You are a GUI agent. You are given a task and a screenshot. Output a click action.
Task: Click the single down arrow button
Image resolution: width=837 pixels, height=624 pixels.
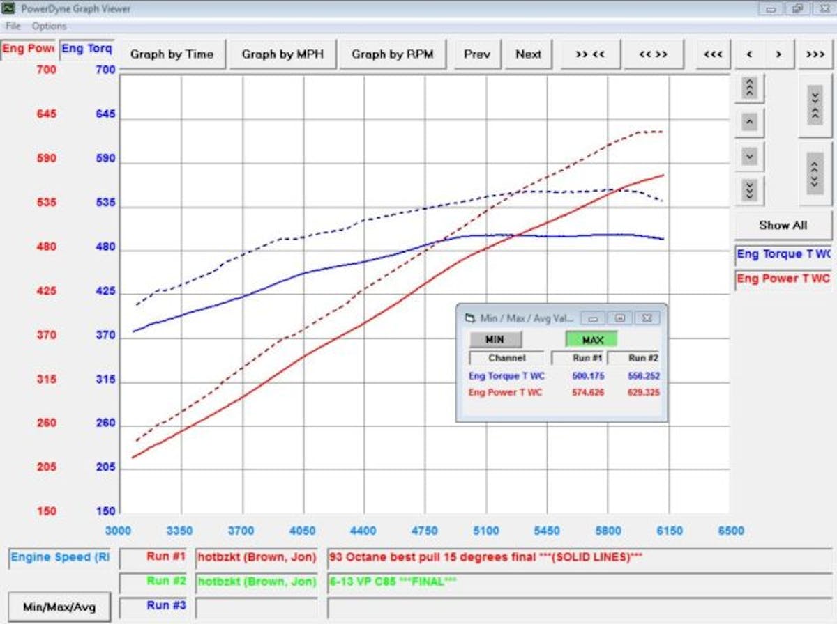pos(749,156)
